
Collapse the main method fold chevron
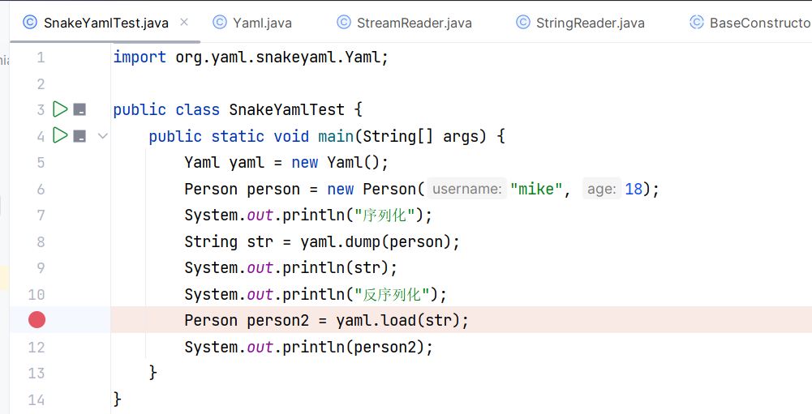pyautogui.click(x=102, y=136)
